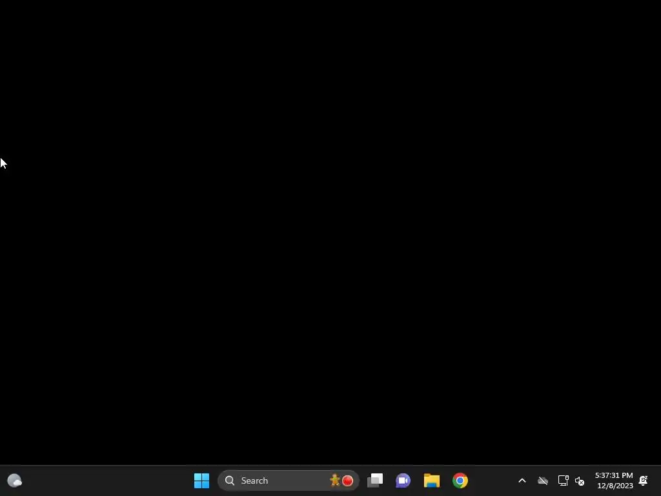The width and height of the screenshot is (661, 496).
Task: Expand the hidden system tray icons
Action: (x=522, y=480)
